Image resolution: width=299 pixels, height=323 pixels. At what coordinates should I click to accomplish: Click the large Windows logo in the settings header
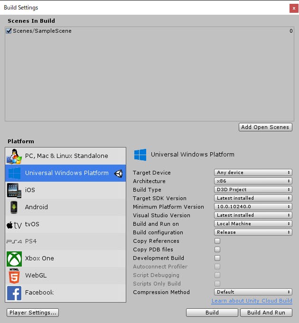[140, 155]
